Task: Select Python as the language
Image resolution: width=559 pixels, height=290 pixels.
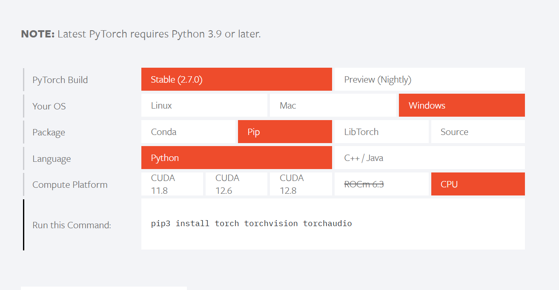Action: (x=236, y=158)
